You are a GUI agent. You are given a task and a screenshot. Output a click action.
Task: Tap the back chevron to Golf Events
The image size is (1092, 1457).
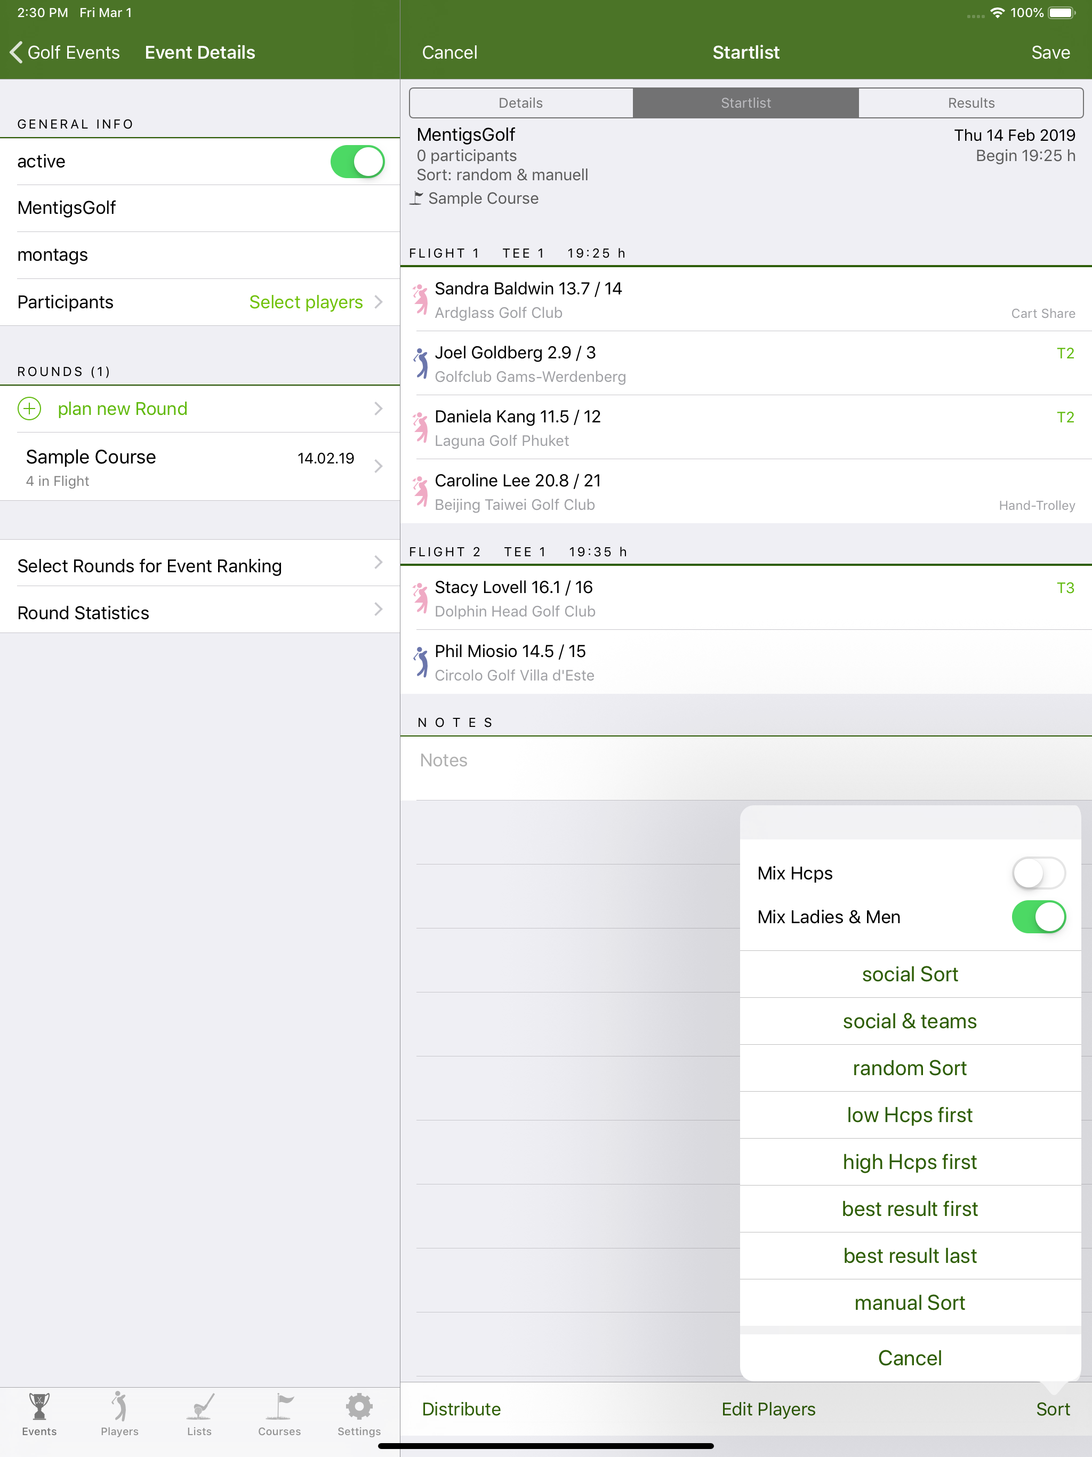[x=17, y=52]
